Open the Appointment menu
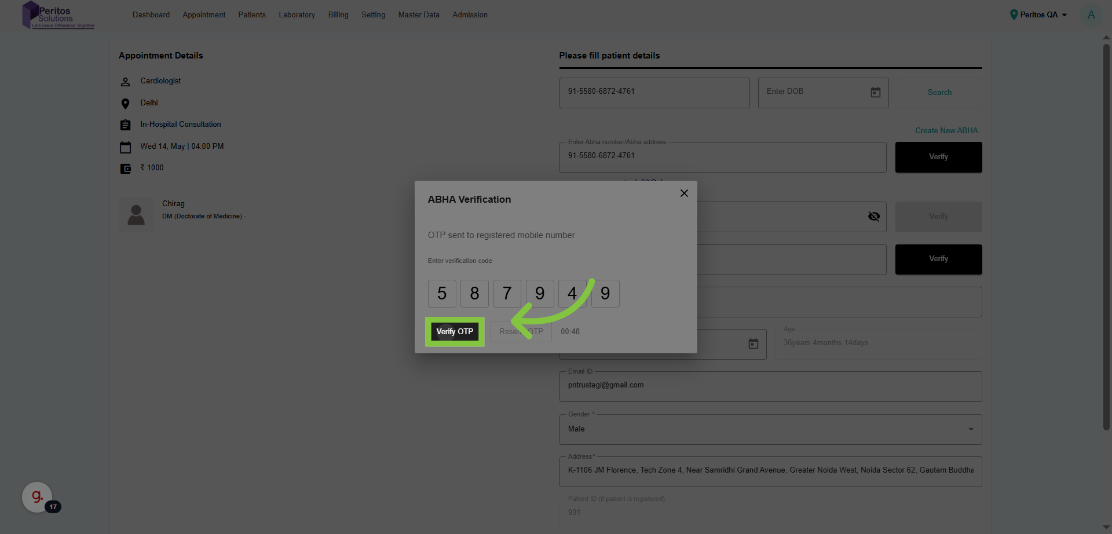 pos(204,15)
